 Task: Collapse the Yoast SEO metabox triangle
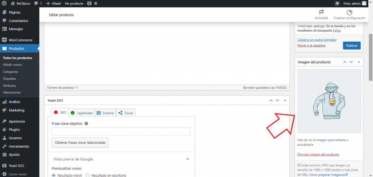pyautogui.click(x=285, y=100)
